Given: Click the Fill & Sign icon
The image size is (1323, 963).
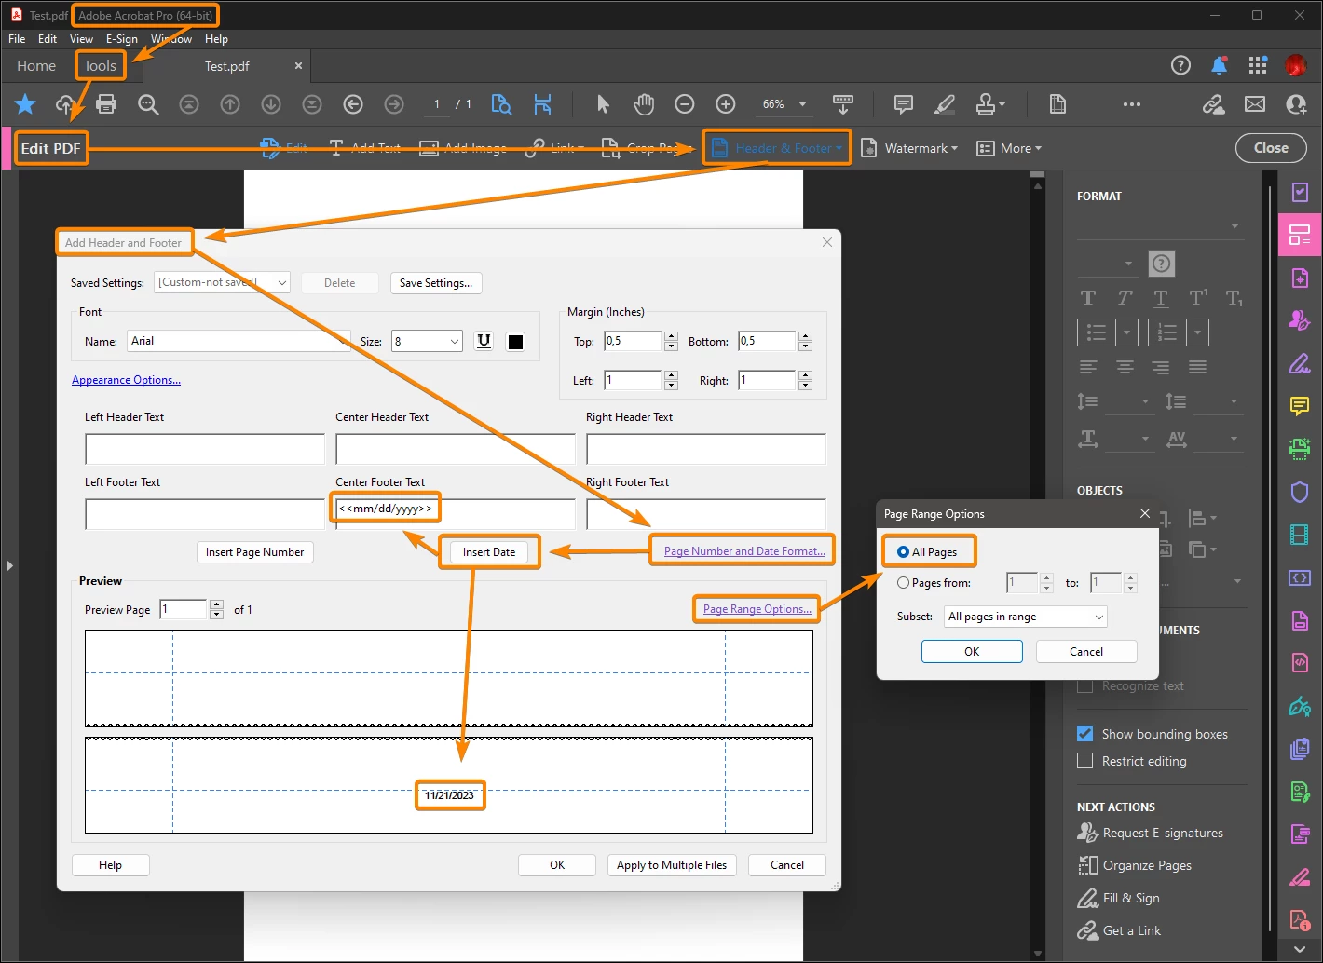Looking at the screenshot, I should coord(1088,898).
